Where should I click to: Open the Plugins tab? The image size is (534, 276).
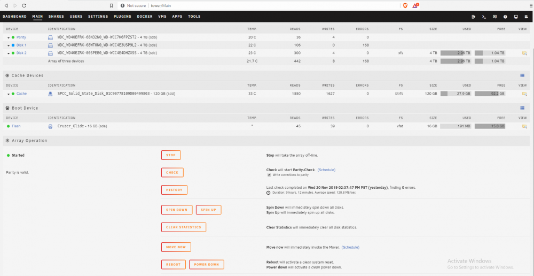123,17
